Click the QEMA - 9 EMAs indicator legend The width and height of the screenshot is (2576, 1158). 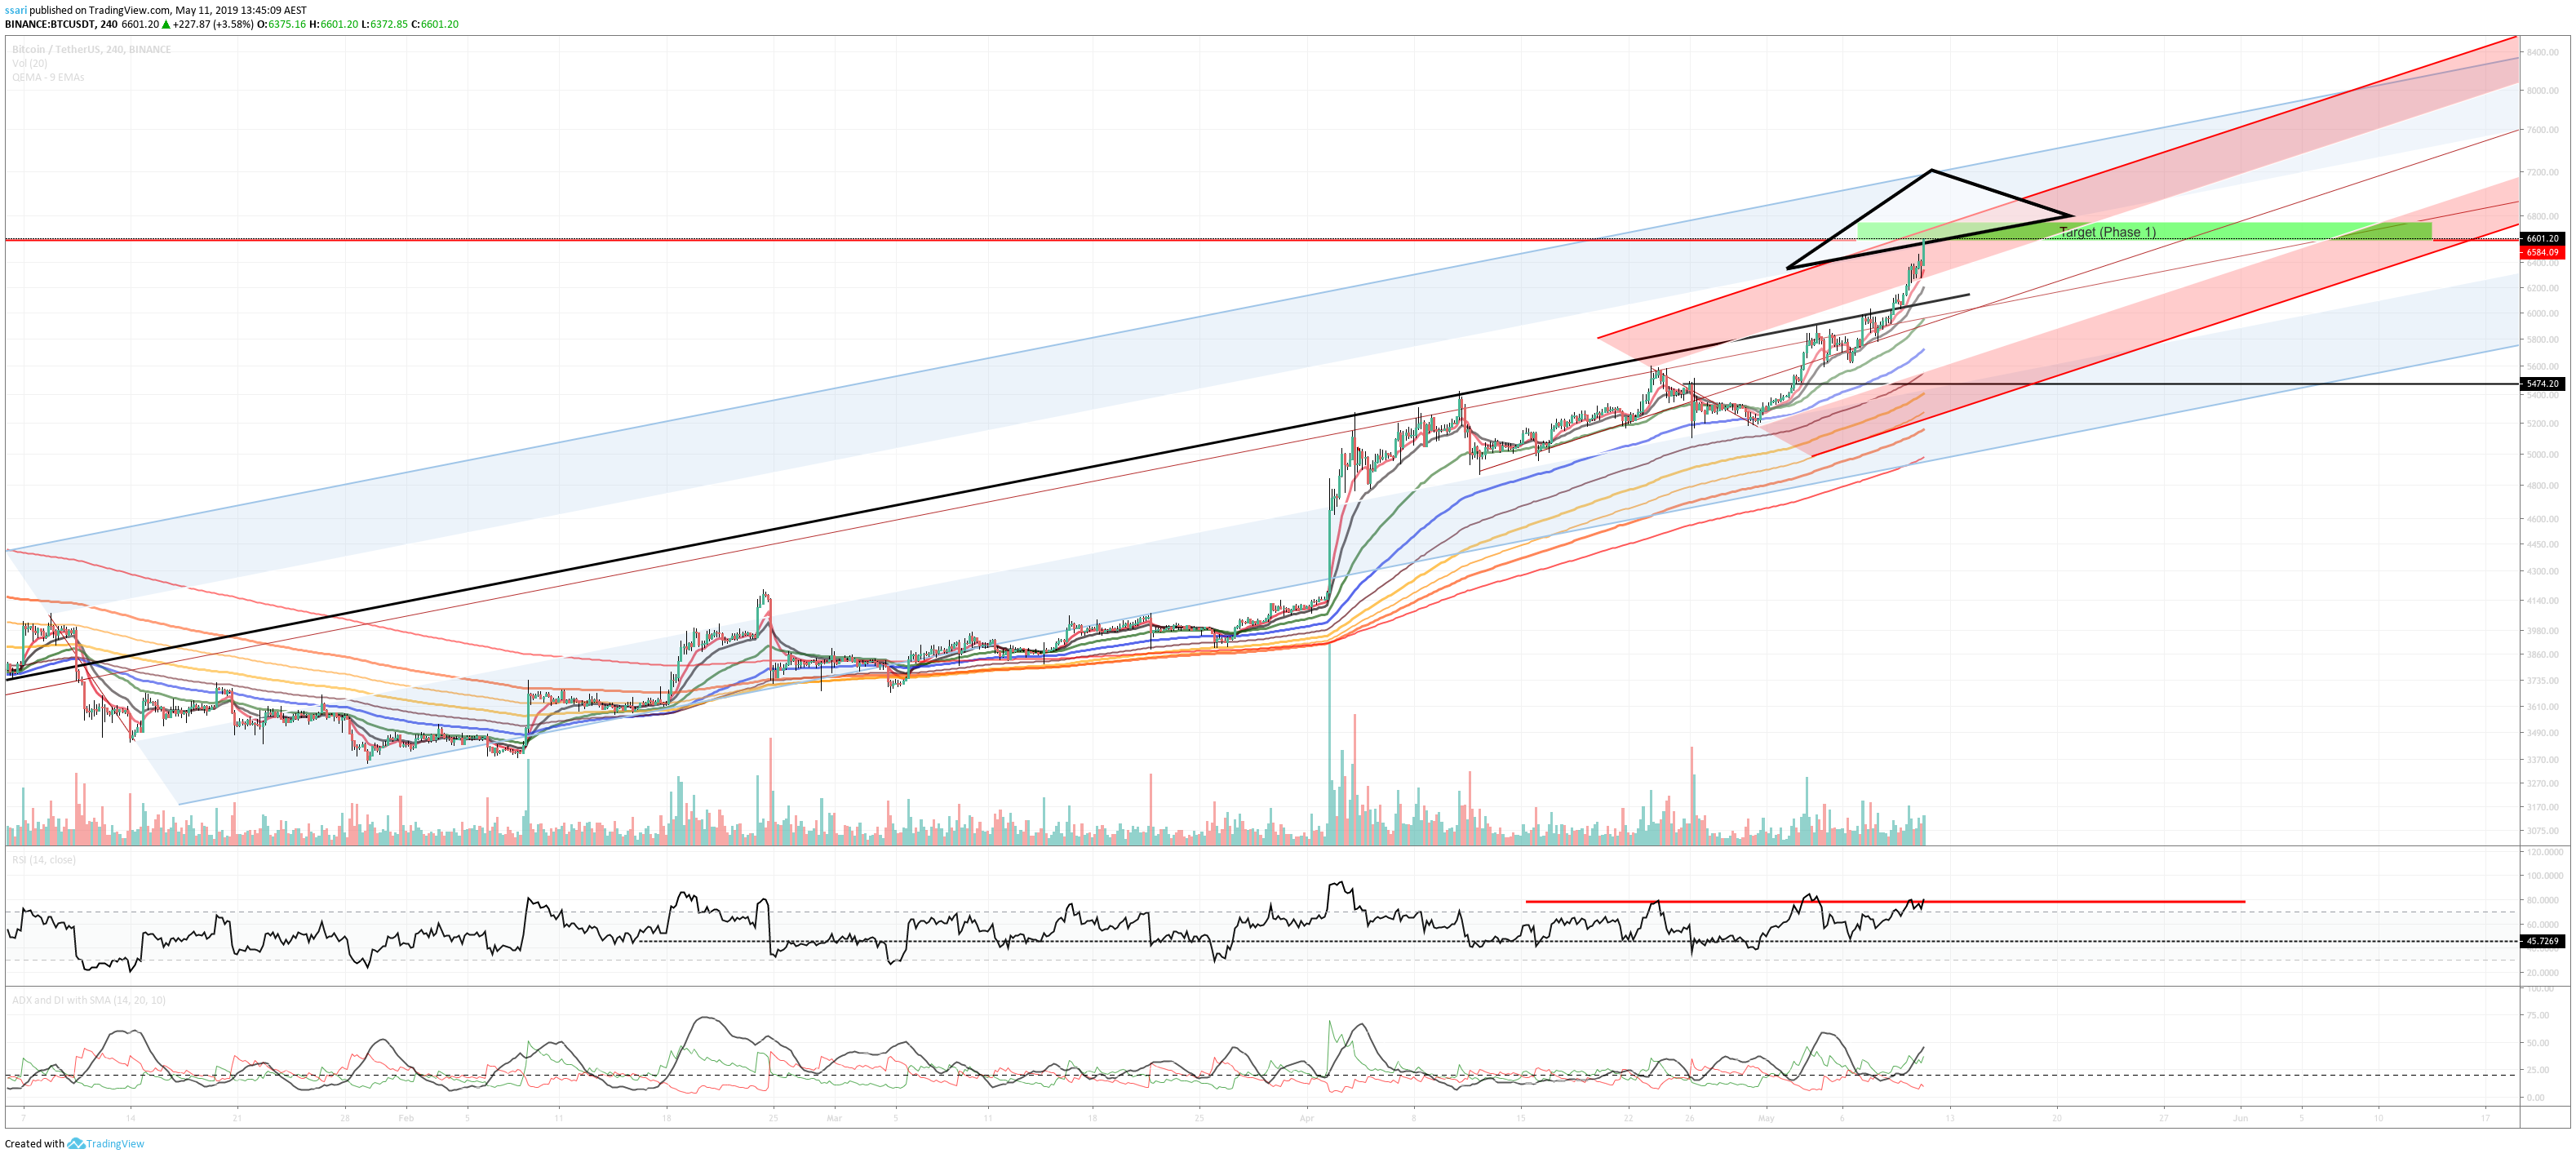click(x=48, y=77)
